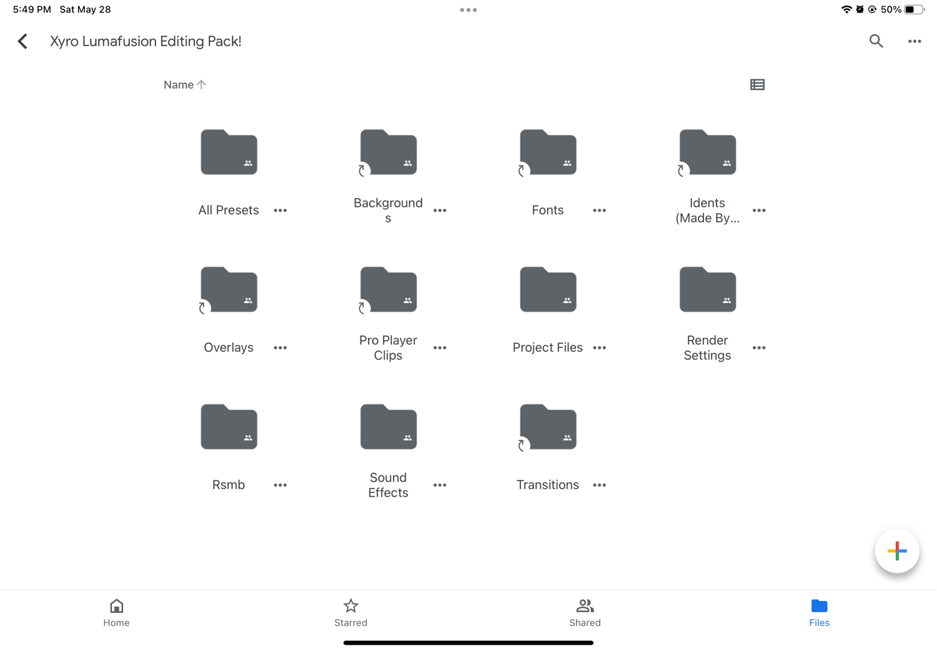The height and width of the screenshot is (651, 937).
Task: Open search with the magnifier icon
Action: [876, 41]
